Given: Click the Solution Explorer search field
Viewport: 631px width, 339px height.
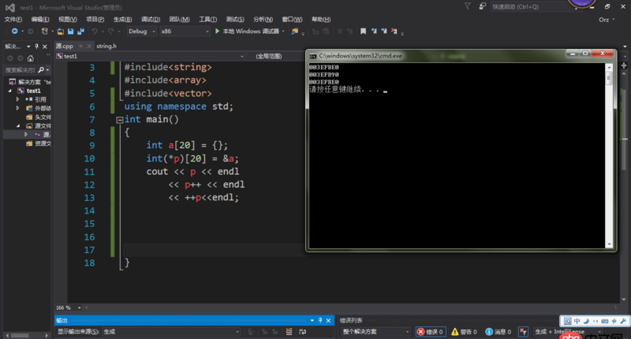Looking at the screenshot, I should pyautogui.click(x=21, y=70).
